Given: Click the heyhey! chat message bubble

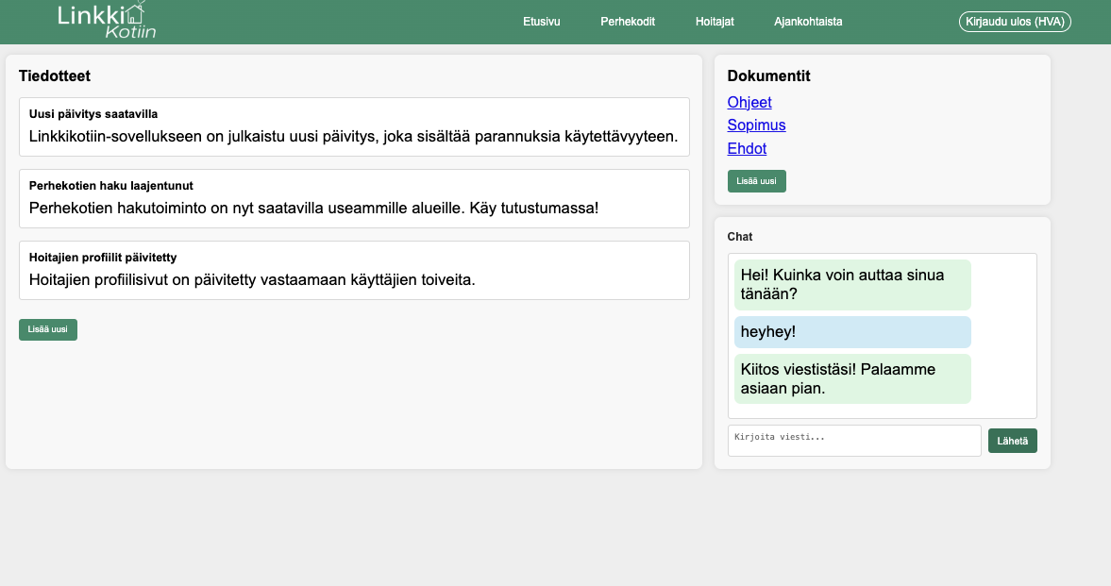Looking at the screenshot, I should pyautogui.click(x=852, y=331).
